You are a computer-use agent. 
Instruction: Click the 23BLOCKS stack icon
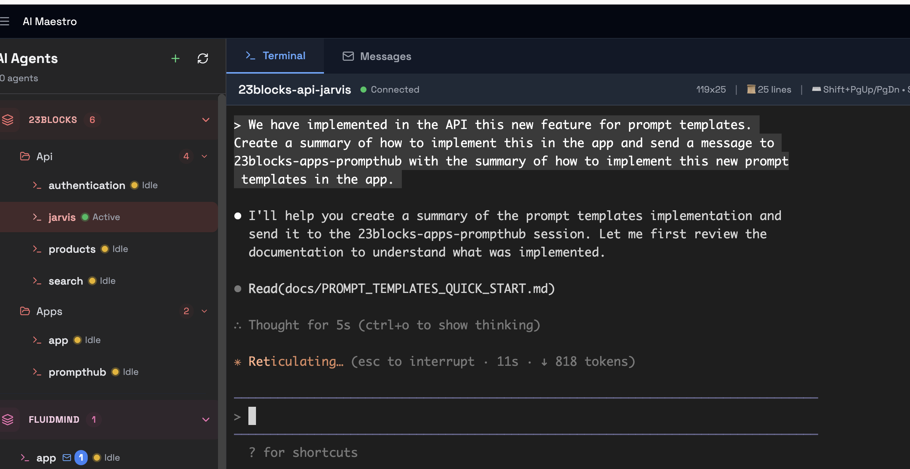pyautogui.click(x=8, y=120)
